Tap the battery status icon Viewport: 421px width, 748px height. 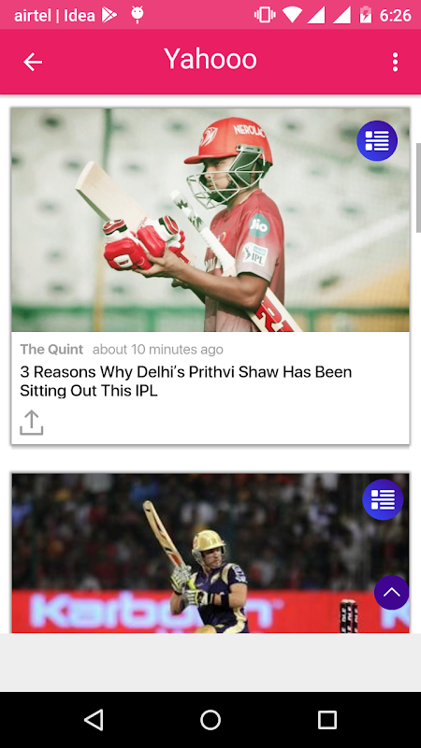[366, 15]
